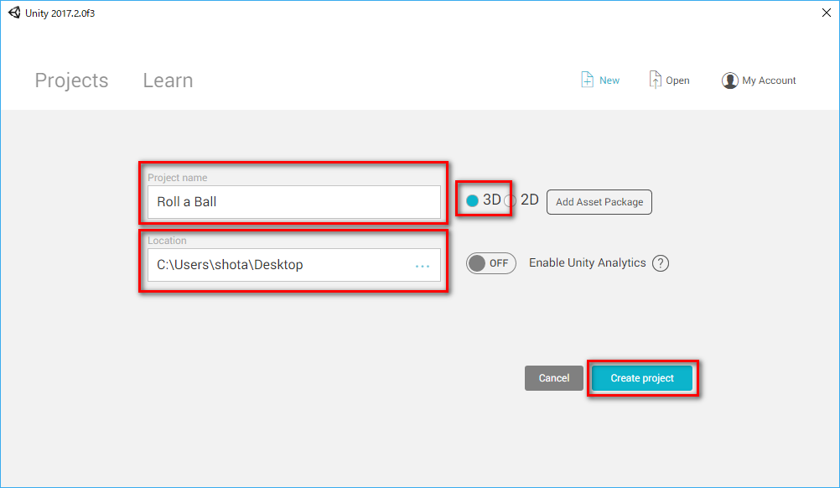This screenshot has height=488, width=840.
Task: Browse location with the three-dots button
Action: coord(423,266)
